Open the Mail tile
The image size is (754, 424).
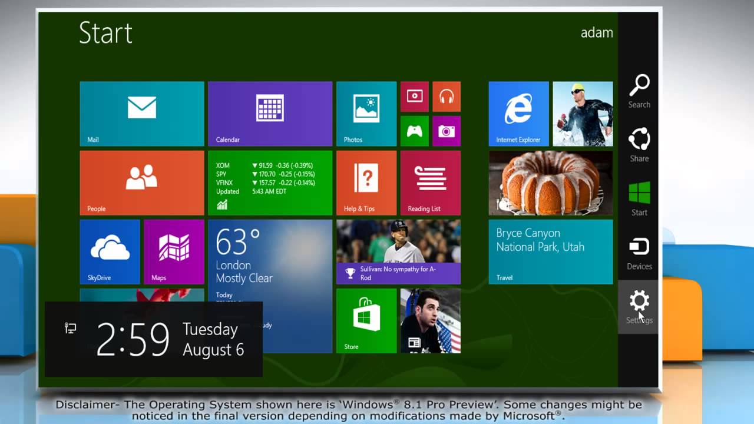[x=142, y=114]
